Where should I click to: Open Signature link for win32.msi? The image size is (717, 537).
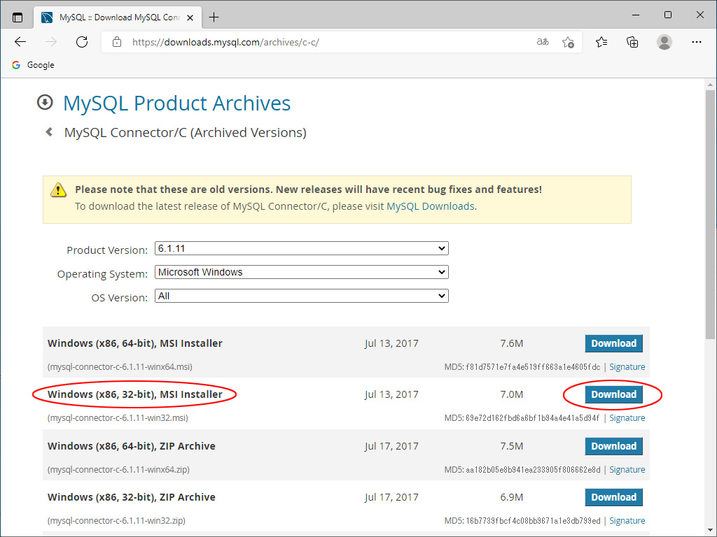tap(627, 418)
